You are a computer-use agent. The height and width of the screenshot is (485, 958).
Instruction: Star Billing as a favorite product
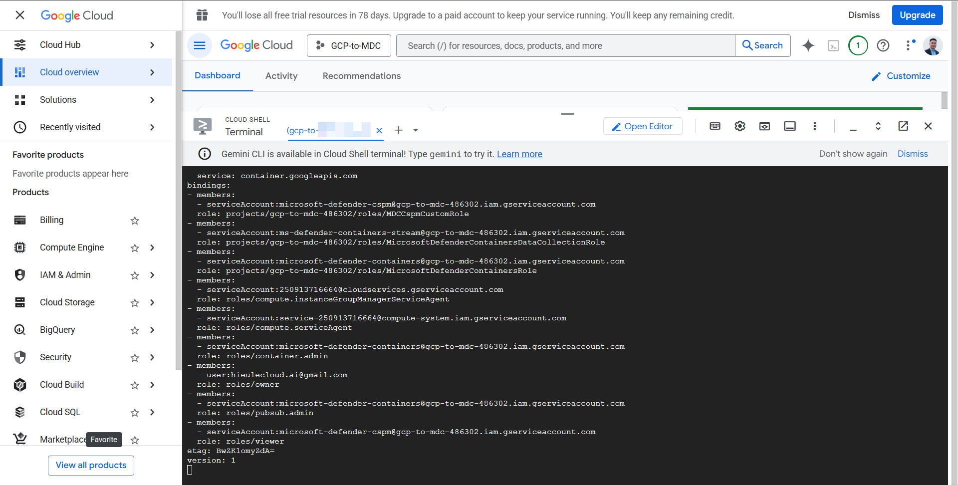click(135, 221)
